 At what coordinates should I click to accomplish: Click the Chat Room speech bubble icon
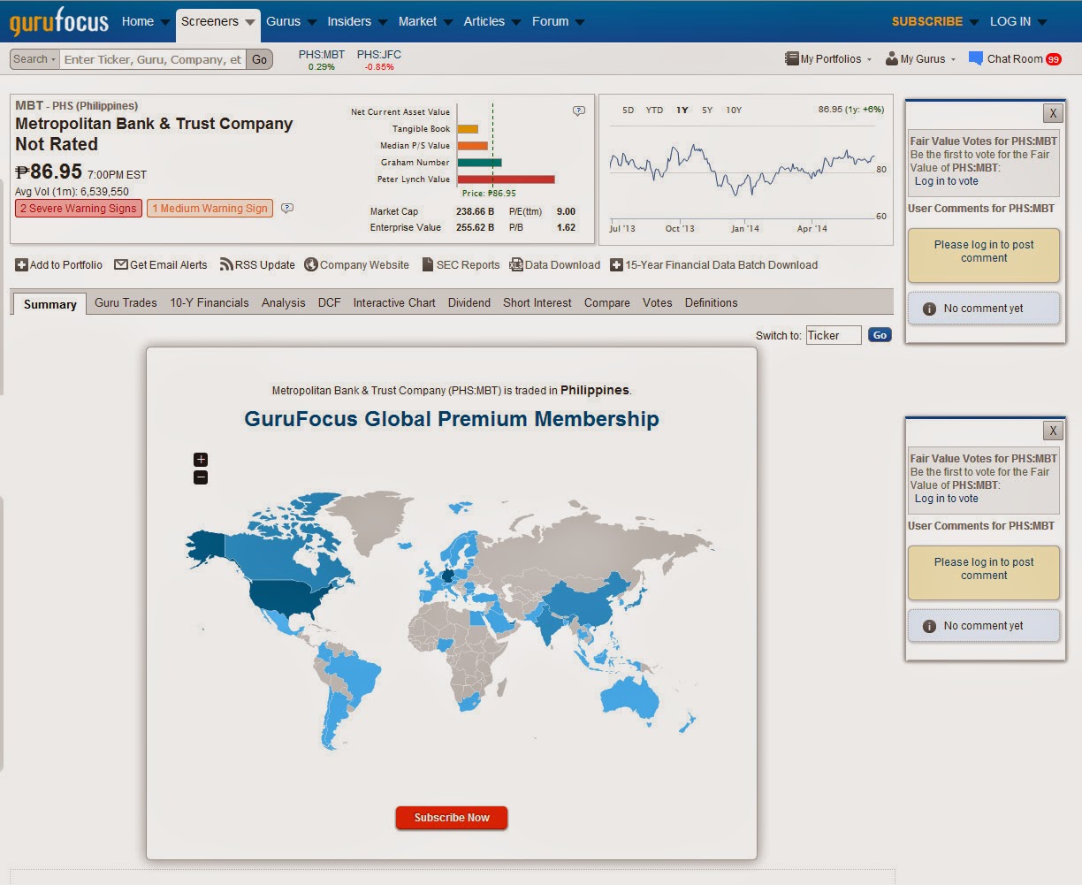click(x=976, y=58)
